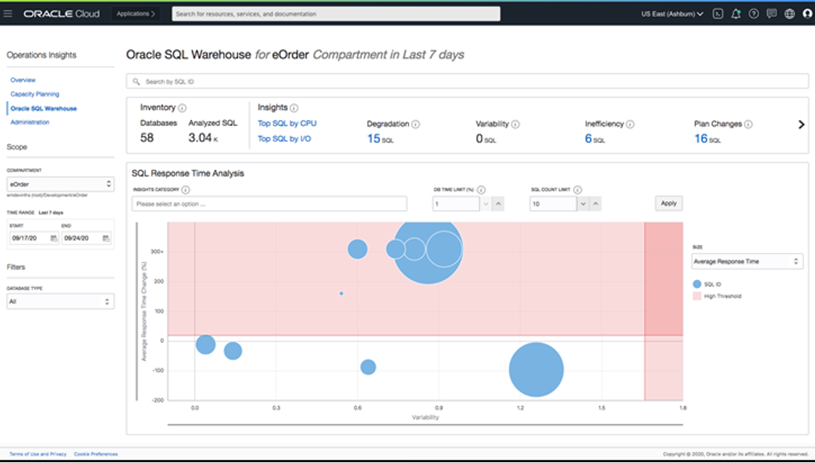The width and height of the screenshot is (815, 463).
Task: Open the language globe icon
Action: point(789,14)
